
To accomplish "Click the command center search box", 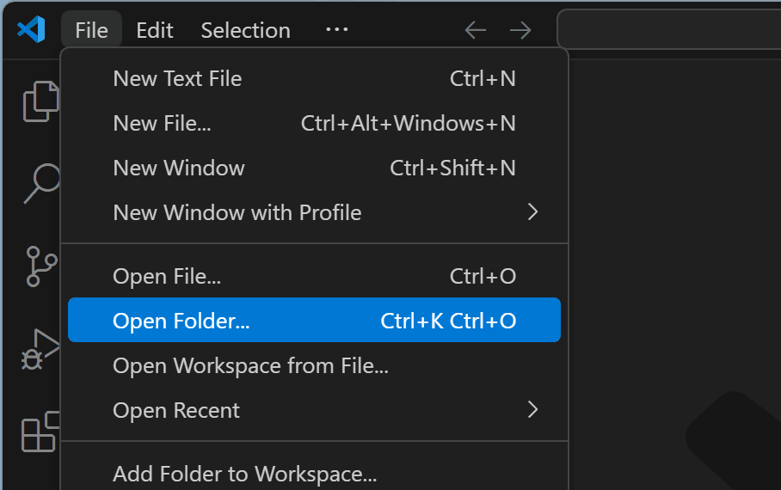I will (x=669, y=29).
